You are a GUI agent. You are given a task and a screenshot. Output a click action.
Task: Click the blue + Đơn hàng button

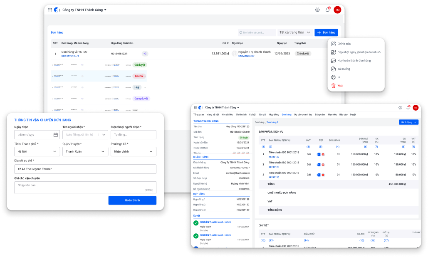click(326, 32)
